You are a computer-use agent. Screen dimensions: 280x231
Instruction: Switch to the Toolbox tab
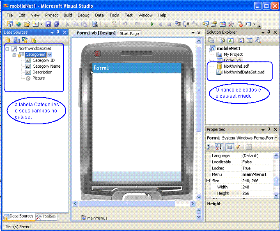(47, 217)
